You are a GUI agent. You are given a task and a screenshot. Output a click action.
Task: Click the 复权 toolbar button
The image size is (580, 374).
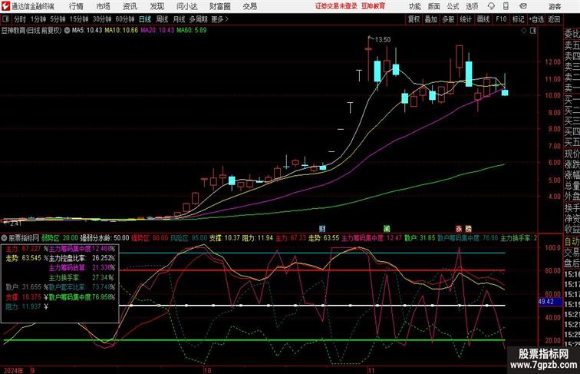click(414, 19)
